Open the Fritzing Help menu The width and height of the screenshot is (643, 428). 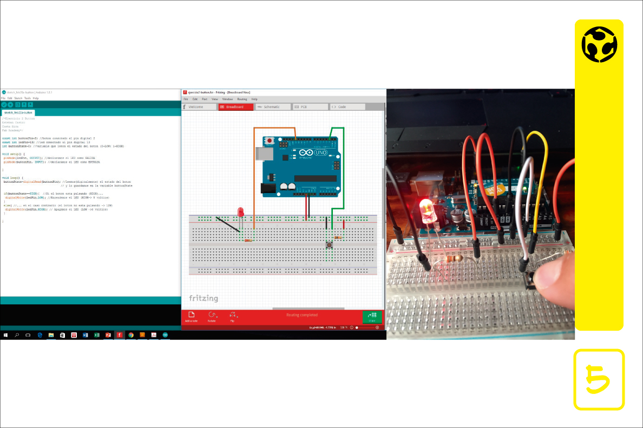[254, 99]
